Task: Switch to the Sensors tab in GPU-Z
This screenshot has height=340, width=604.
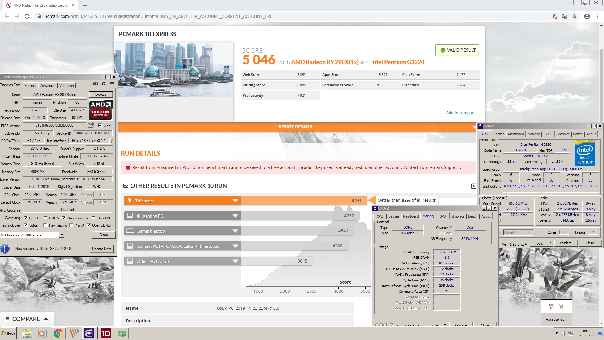Action: pos(31,86)
